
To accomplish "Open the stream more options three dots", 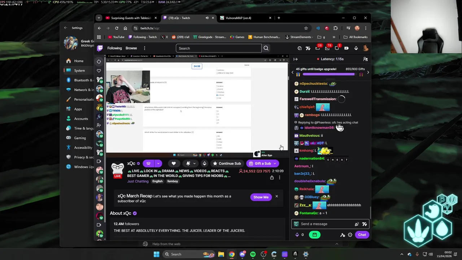I will point(279,178).
